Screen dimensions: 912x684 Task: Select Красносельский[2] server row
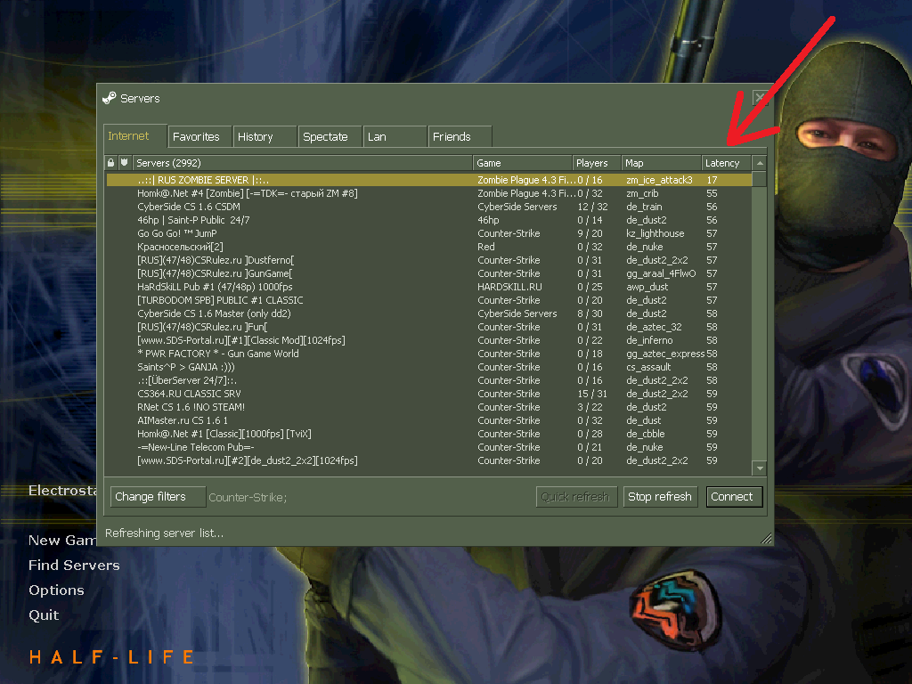pyautogui.click(x=429, y=247)
